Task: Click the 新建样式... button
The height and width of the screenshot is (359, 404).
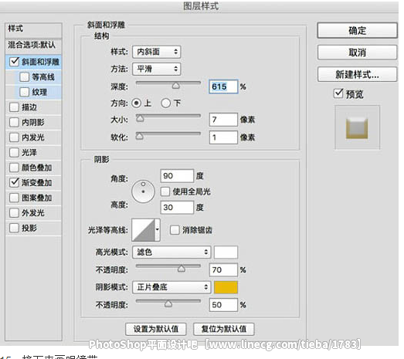Action: 357,74
